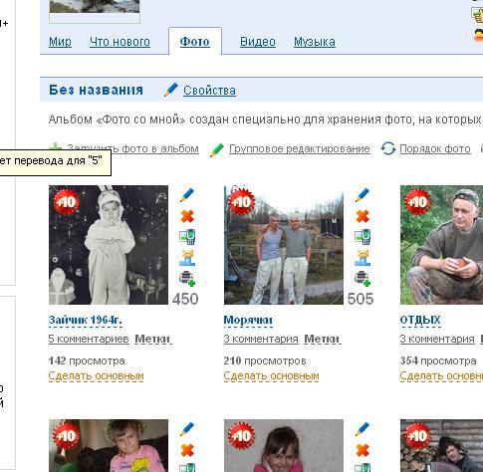Order print of Морячки photo icon
The height and width of the screenshot is (472, 483).
(362, 279)
